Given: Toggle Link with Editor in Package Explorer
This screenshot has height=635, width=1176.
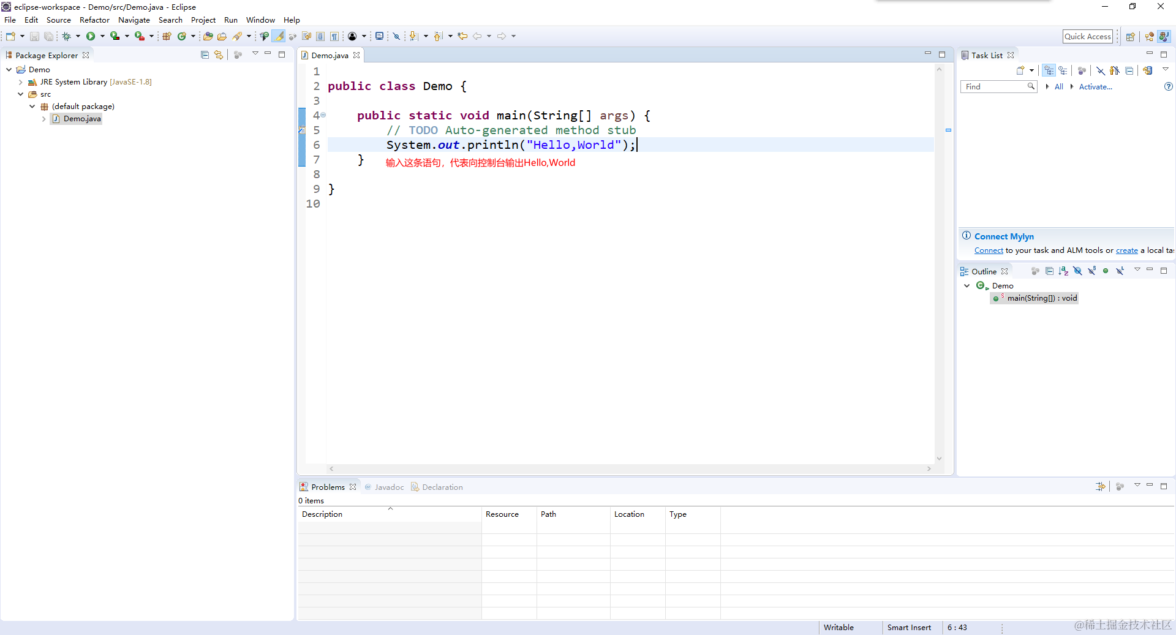Looking at the screenshot, I should [x=219, y=55].
